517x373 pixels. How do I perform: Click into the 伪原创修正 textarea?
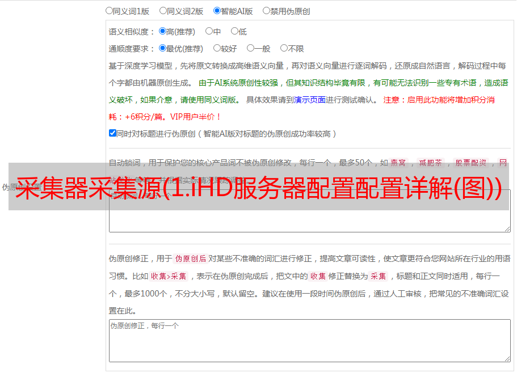click(310, 341)
